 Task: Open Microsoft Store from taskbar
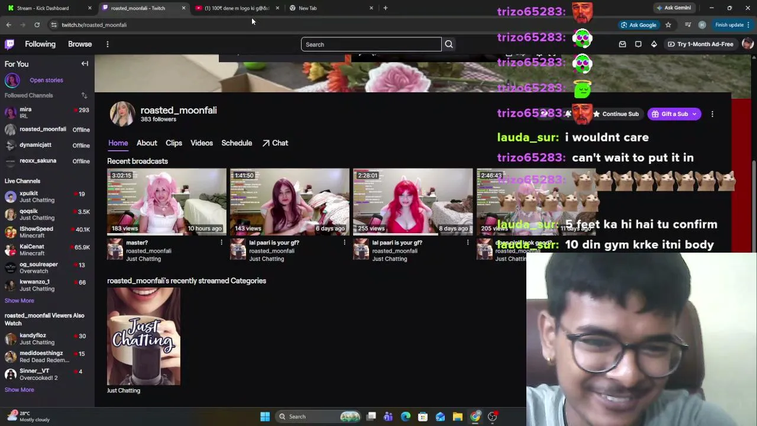(423, 417)
